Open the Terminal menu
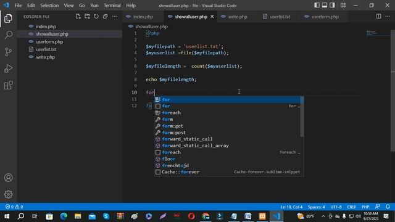 pyautogui.click(x=112, y=6)
